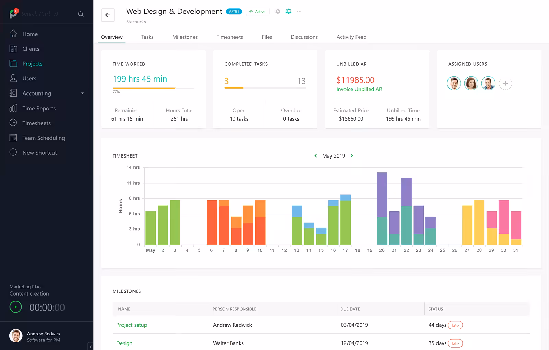Image resolution: width=549 pixels, height=350 pixels.
Task: Click the Time Worked progress bar
Action: pyautogui.click(x=153, y=88)
